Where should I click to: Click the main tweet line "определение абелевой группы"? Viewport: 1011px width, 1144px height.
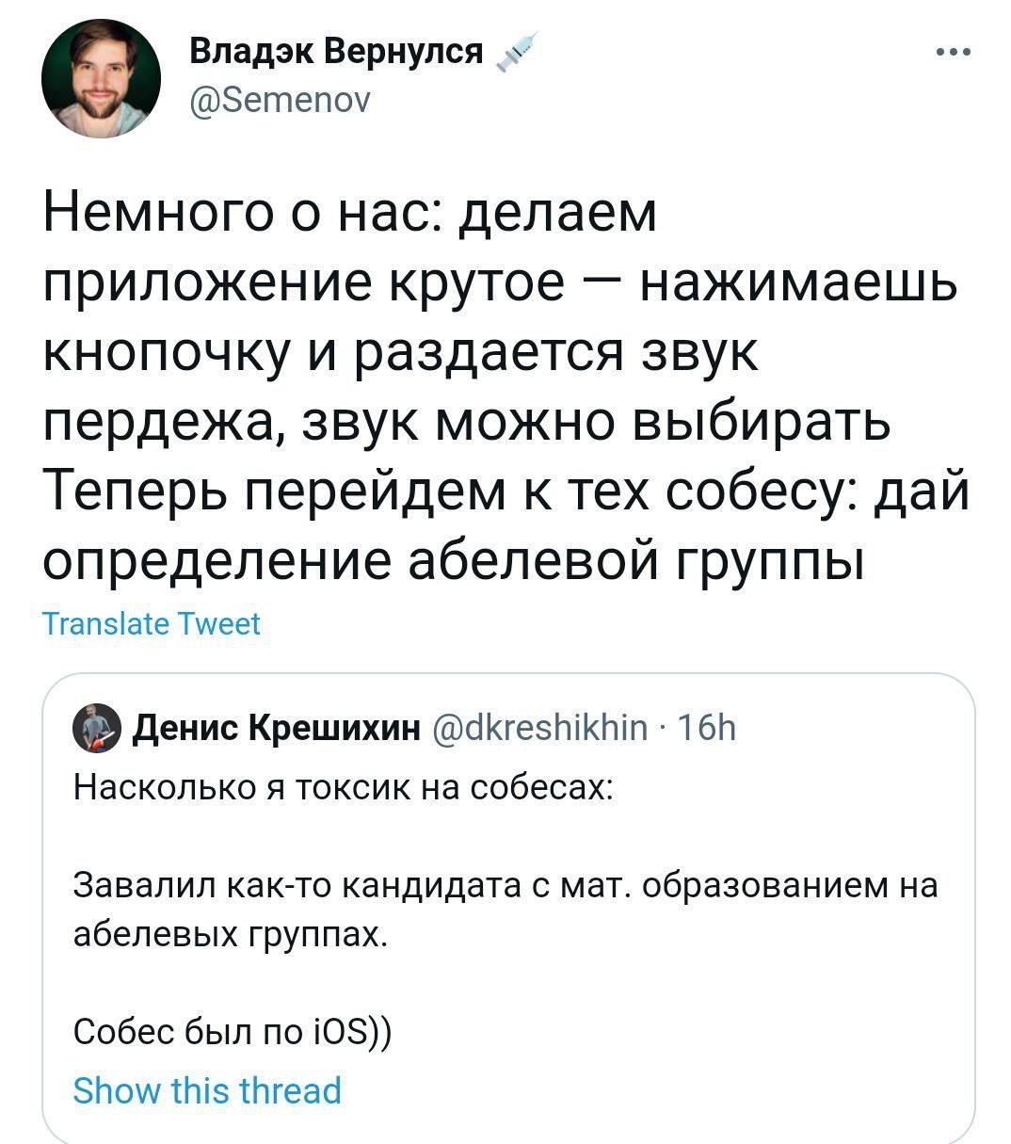pyautogui.click(x=454, y=561)
